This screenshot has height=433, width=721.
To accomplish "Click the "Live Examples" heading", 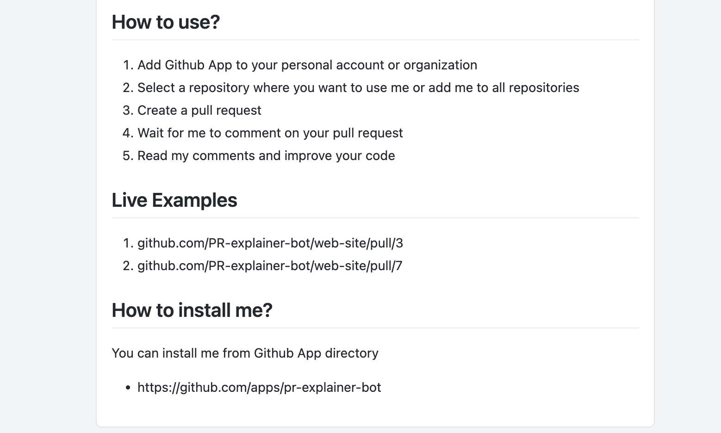I will [x=174, y=200].
